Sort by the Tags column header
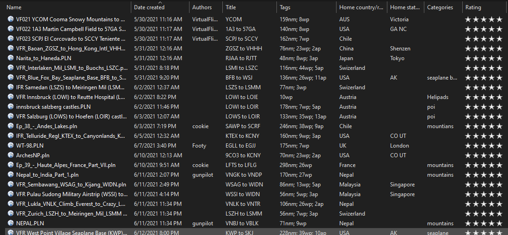508x235 pixels. pyautogui.click(x=285, y=7)
